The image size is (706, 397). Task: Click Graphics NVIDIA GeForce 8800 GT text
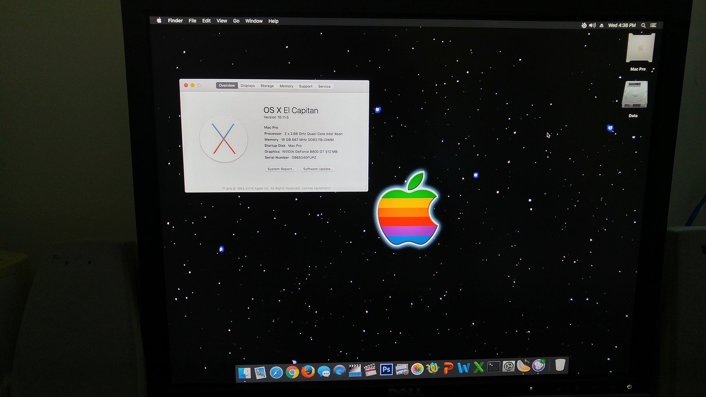(301, 151)
